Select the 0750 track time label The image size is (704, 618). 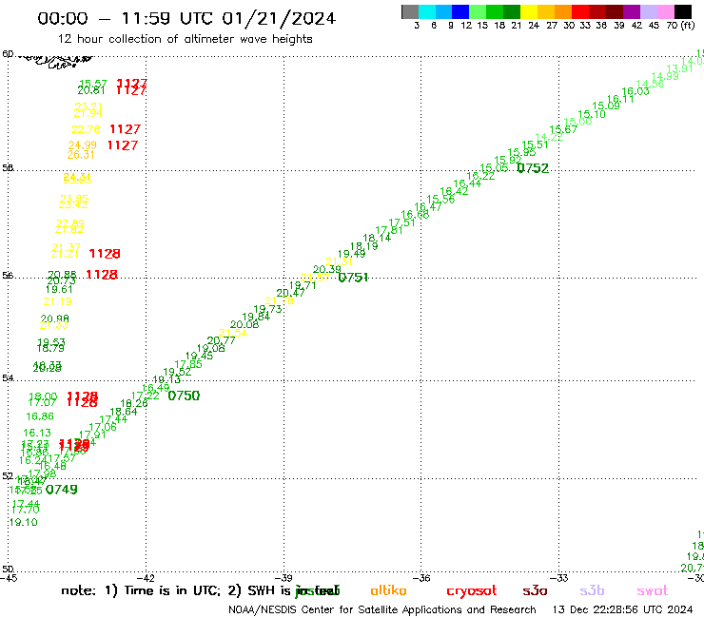[184, 396]
